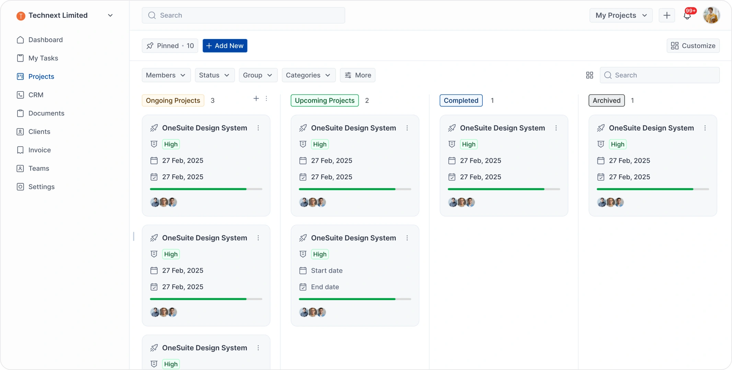Open kebab menu of the Archived card
Screen dimensions: 732x370
tap(705, 128)
